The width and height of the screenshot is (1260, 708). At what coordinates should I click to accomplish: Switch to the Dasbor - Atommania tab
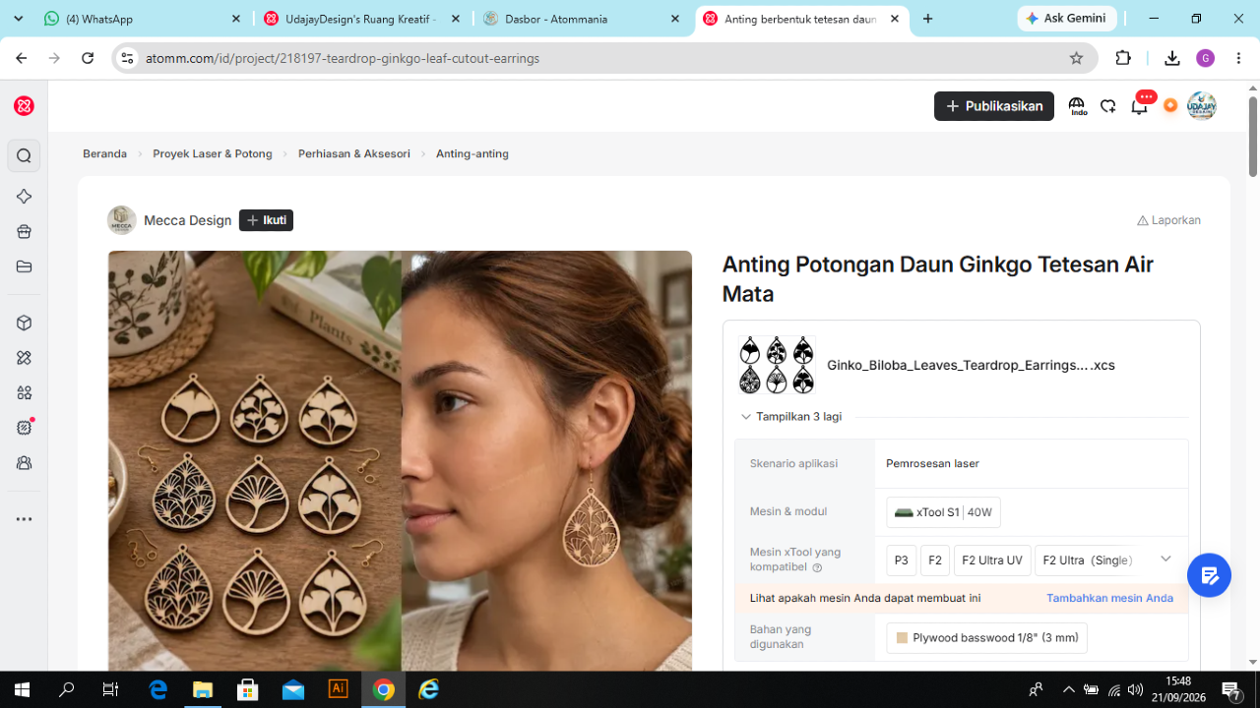click(581, 19)
